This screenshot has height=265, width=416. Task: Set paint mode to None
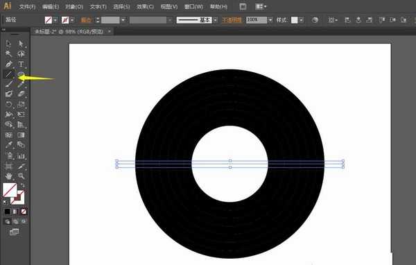coord(24,212)
